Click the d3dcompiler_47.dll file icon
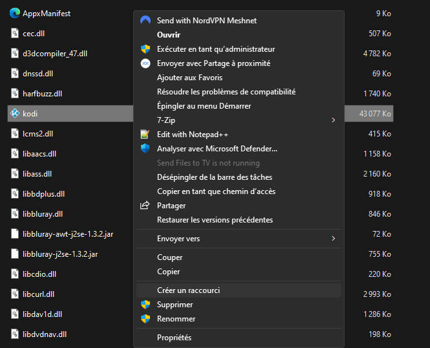430x348 pixels. click(15, 53)
